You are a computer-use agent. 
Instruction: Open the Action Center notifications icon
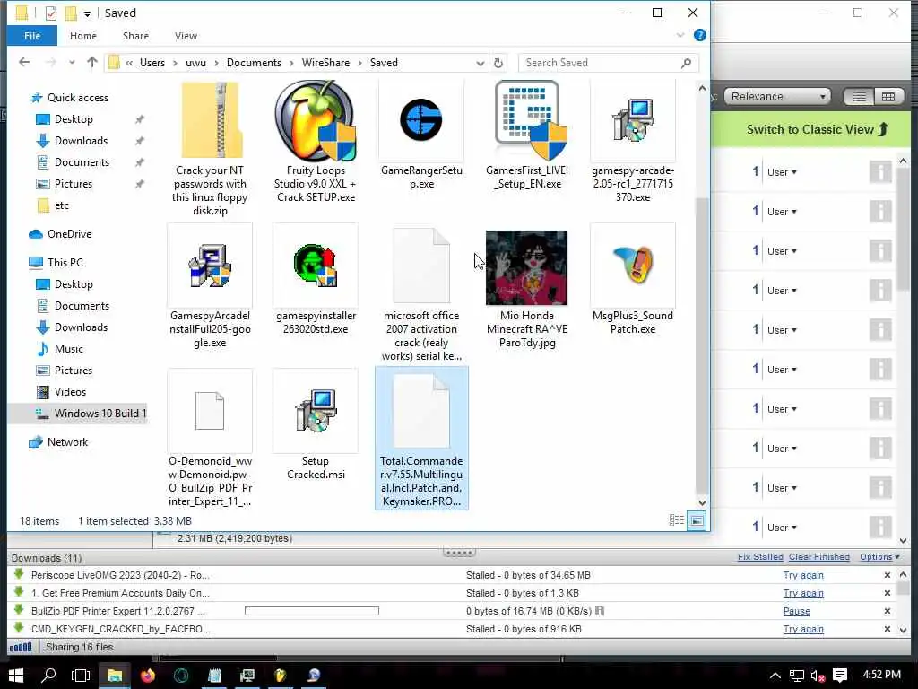(839, 676)
